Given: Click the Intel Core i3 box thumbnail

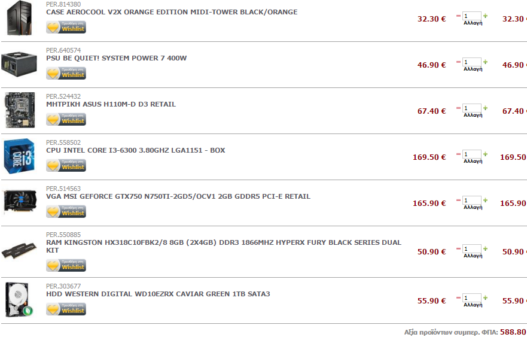Looking at the screenshot, I should coord(19,156).
